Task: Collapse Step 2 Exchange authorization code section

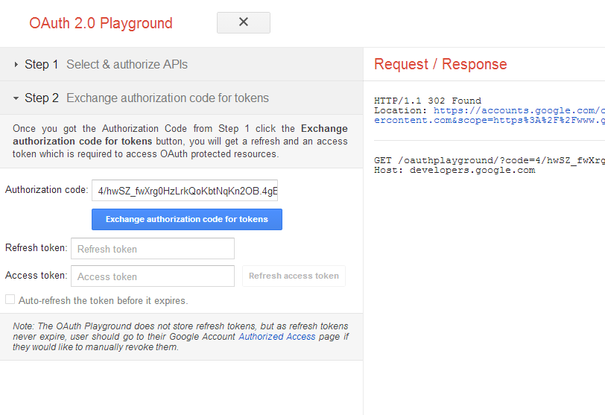Action: [181, 98]
